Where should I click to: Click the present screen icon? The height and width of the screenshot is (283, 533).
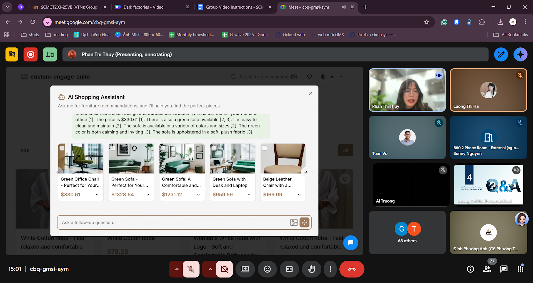pos(245,269)
